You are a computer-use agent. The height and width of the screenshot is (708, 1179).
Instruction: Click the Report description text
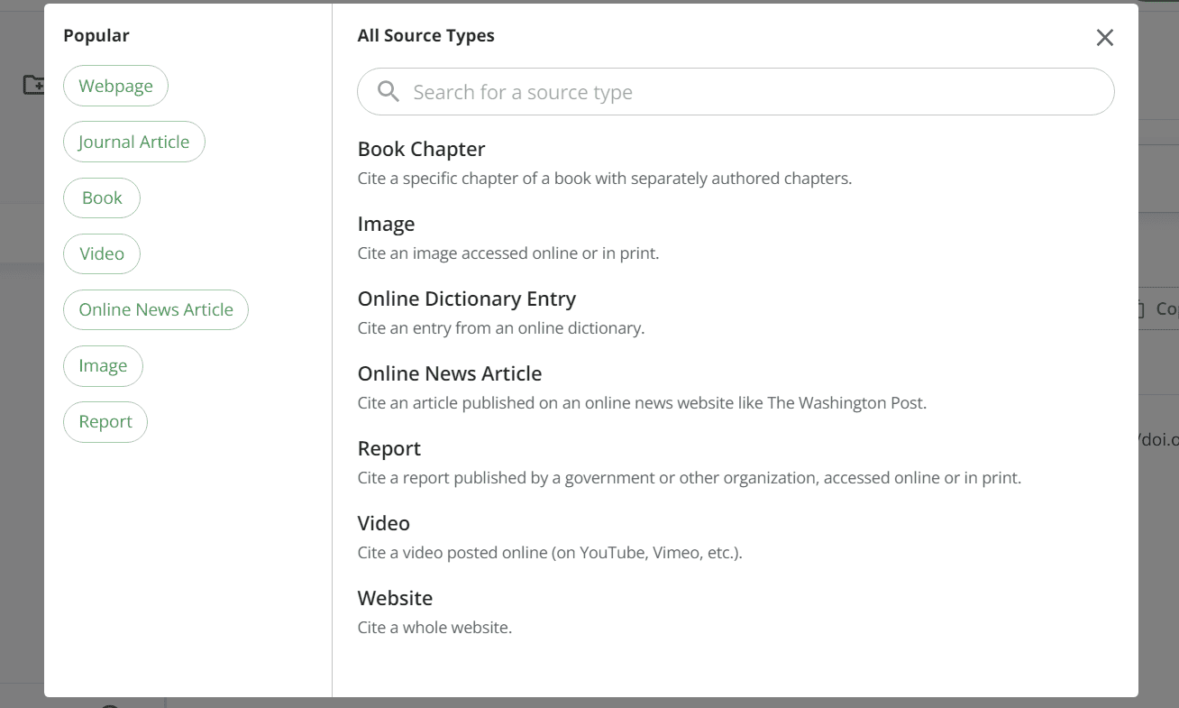click(x=690, y=477)
